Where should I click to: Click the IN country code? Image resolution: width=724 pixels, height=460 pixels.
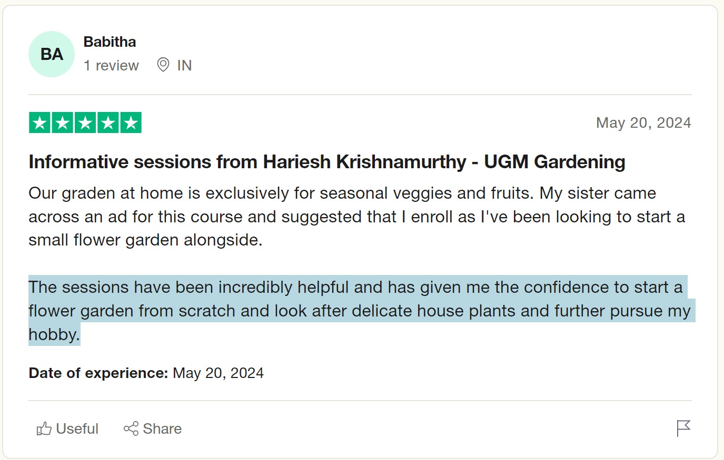click(x=184, y=66)
